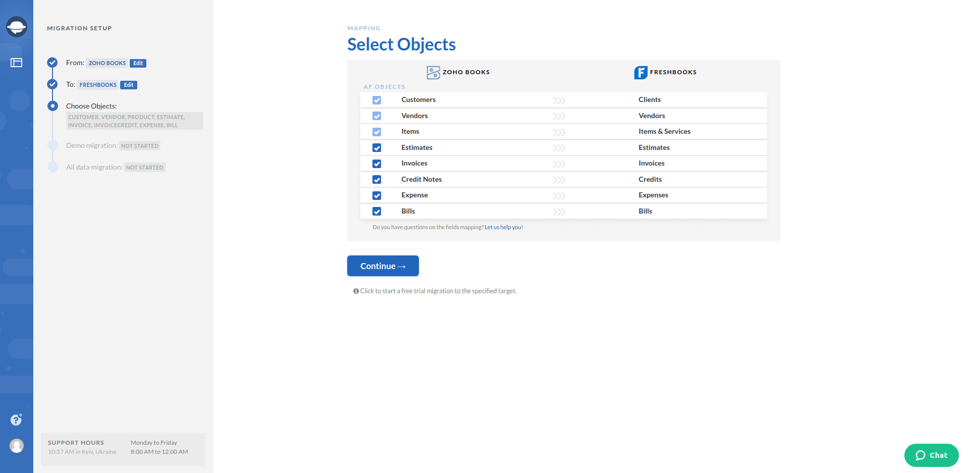Uncheck the Bills checkbox
Image resolution: width=969 pixels, height=473 pixels.
(376, 212)
